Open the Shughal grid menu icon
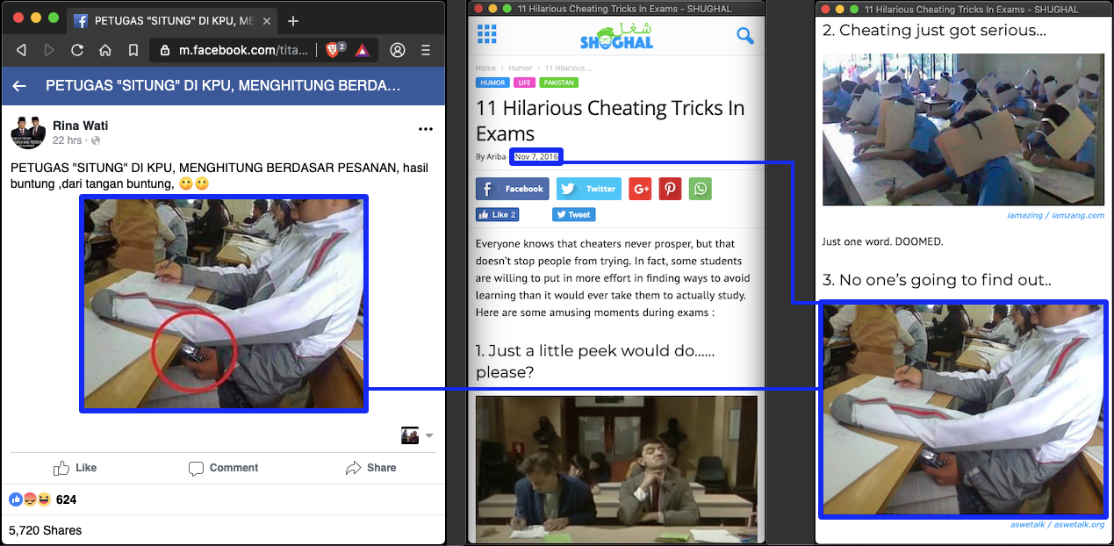Viewport: 1114px width, 546px height. (486, 35)
